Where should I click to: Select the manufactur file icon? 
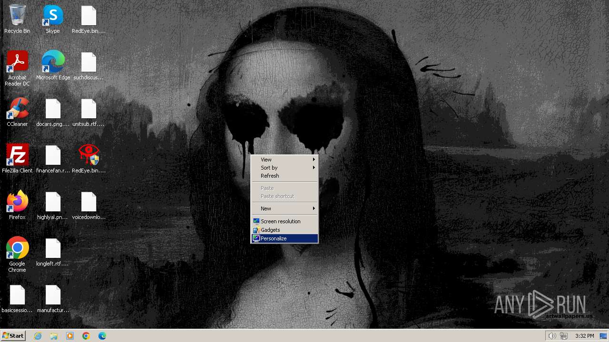53,298
